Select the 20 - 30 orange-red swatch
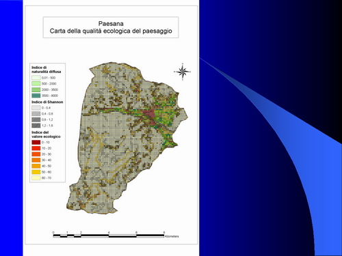Screen dimensions: 342x256 tap(36, 154)
